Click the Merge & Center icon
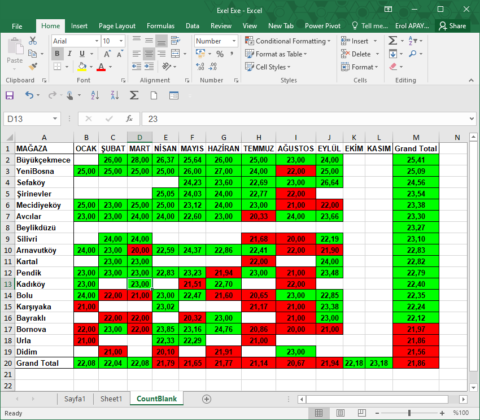 click(176, 54)
